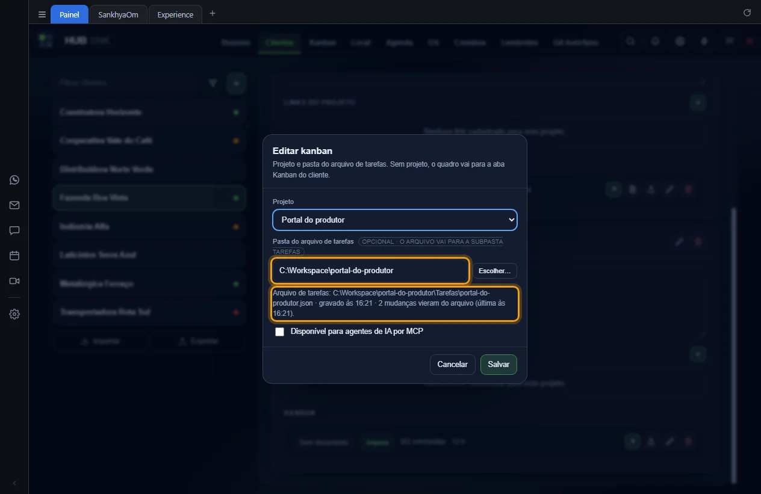This screenshot has height=494, width=761.
Task: Click the Exportar button below the client list
Action: point(199,341)
